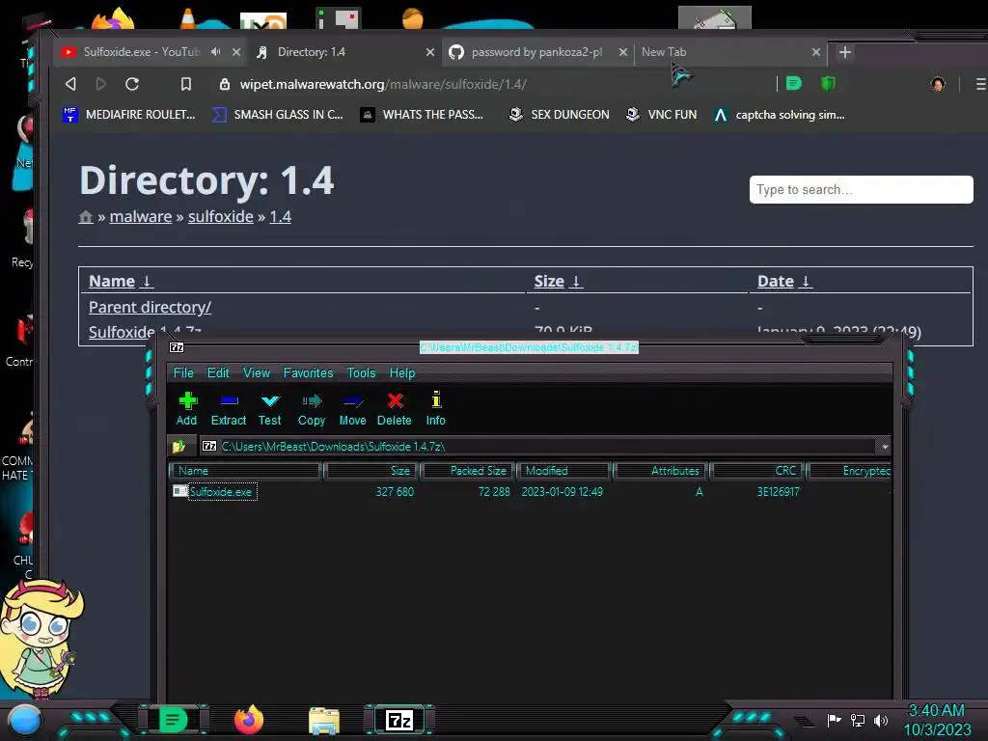Open SMASH GLASS IN C... bookmark
This screenshot has width=988, height=741.
pyautogui.click(x=277, y=115)
